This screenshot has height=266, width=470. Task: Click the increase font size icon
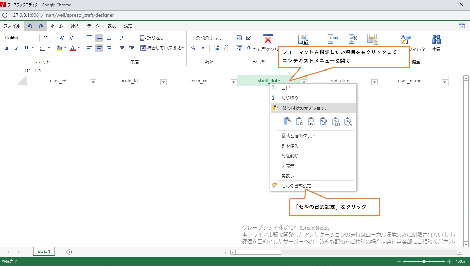(62, 38)
